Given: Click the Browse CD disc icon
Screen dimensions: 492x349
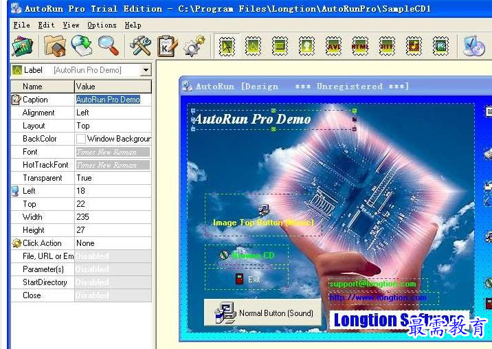Looking at the screenshot, I should pyautogui.click(x=224, y=255).
